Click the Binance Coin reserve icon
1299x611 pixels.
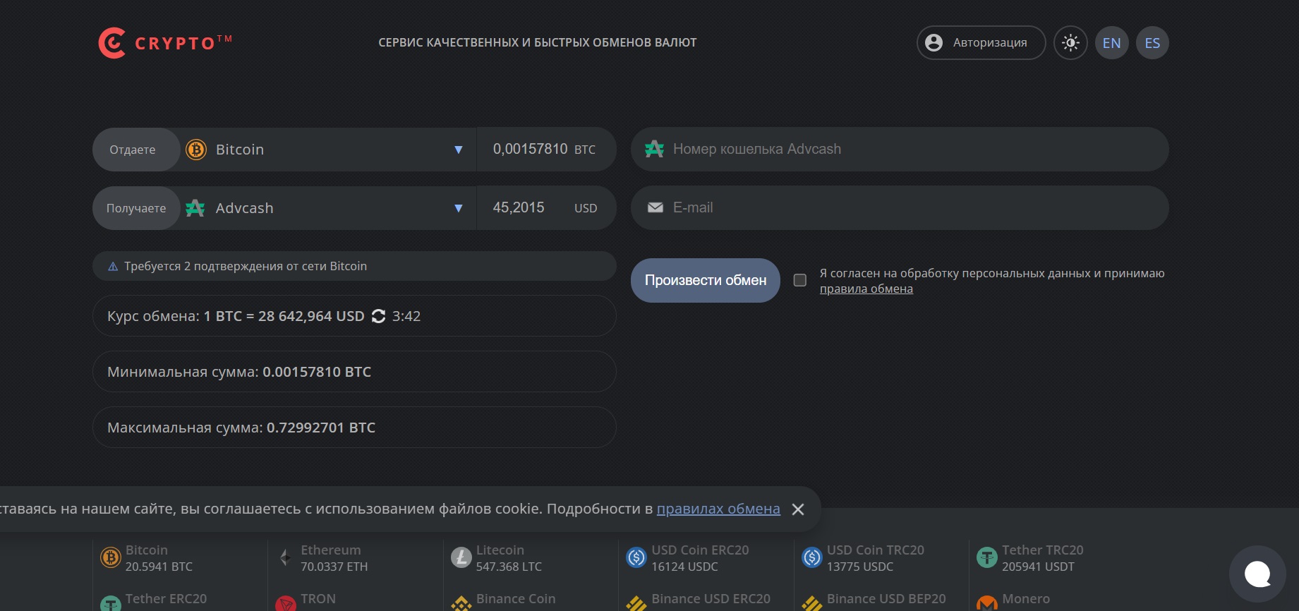click(x=461, y=603)
